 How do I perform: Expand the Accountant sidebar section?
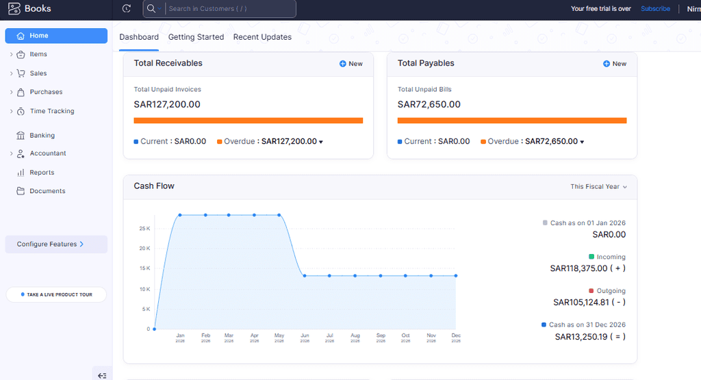pos(11,153)
